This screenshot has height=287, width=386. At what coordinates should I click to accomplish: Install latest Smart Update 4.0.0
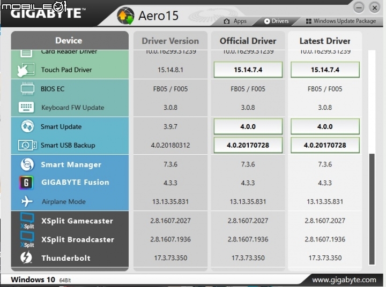325,126
